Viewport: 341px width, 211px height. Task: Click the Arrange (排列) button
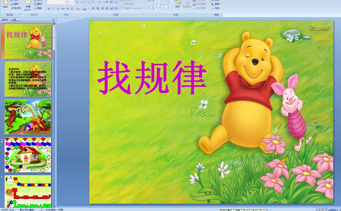(x=178, y=5)
